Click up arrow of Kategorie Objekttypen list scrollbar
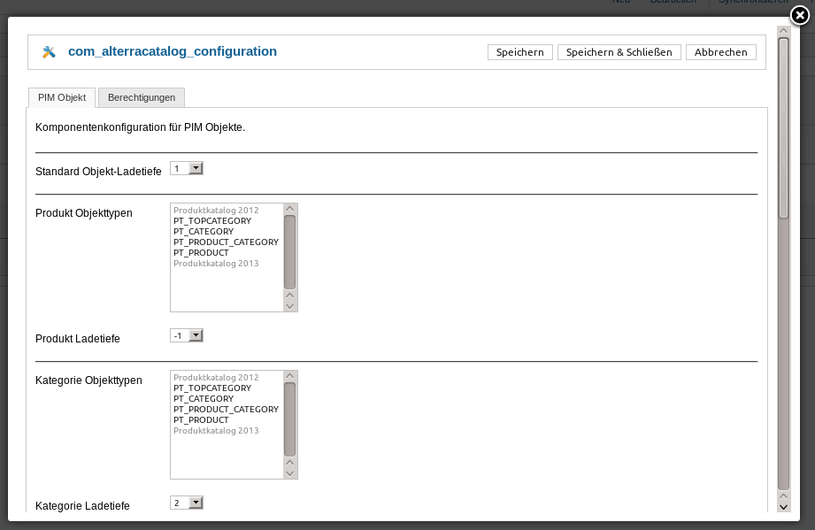This screenshot has height=530, width=815. (x=290, y=376)
